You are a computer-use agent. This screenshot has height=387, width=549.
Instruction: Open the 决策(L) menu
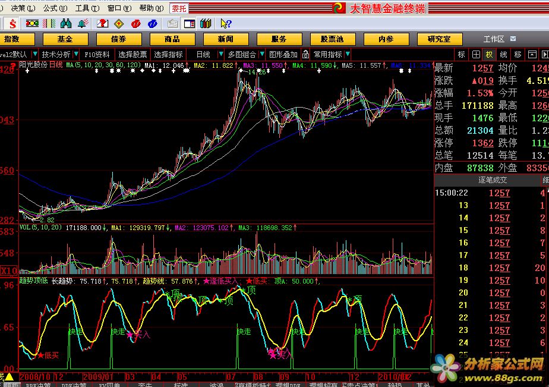[23, 8]
